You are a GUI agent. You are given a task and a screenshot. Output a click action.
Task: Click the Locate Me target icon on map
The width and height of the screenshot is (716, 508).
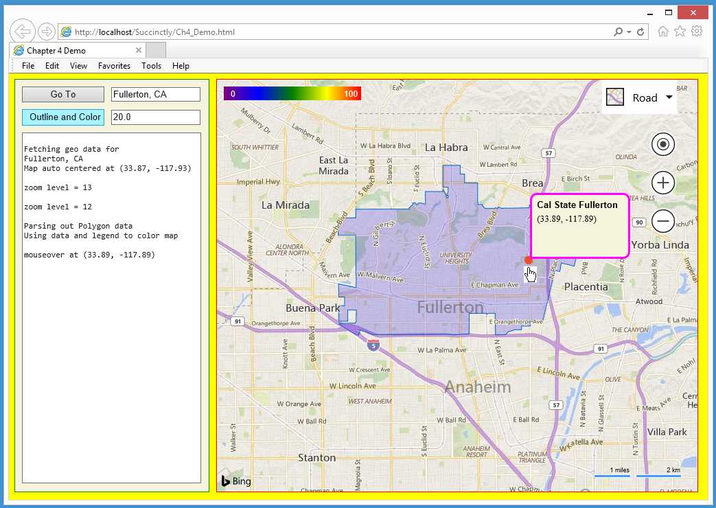663,144
